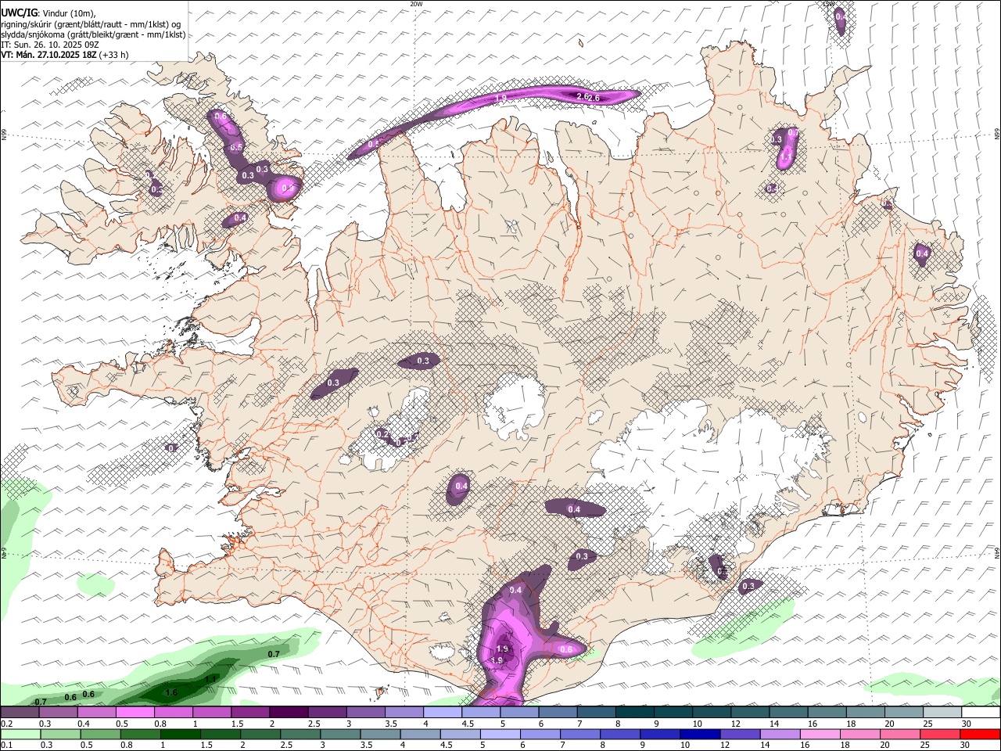Select the 'IT: Sun. 26. 10. 2025 09Z' line
The height and width of the screenshot is (751, 1001).
click(x=50, y=45)
